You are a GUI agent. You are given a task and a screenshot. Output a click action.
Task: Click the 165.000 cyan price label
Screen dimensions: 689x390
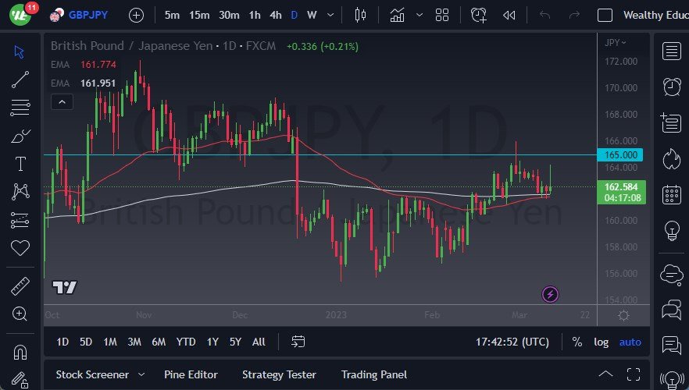pos(623,154)
